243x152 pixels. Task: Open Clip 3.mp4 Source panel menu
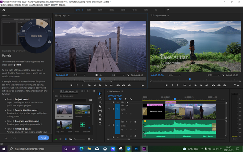pos(69,16)
